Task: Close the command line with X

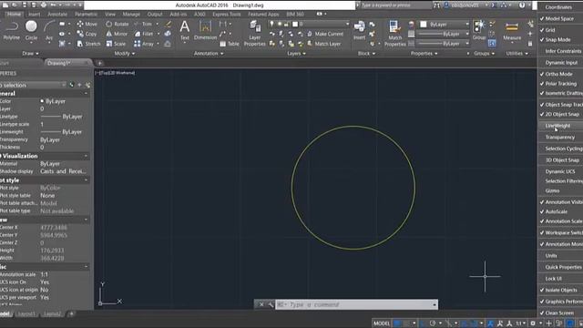Action: click(x=261, y=304)
